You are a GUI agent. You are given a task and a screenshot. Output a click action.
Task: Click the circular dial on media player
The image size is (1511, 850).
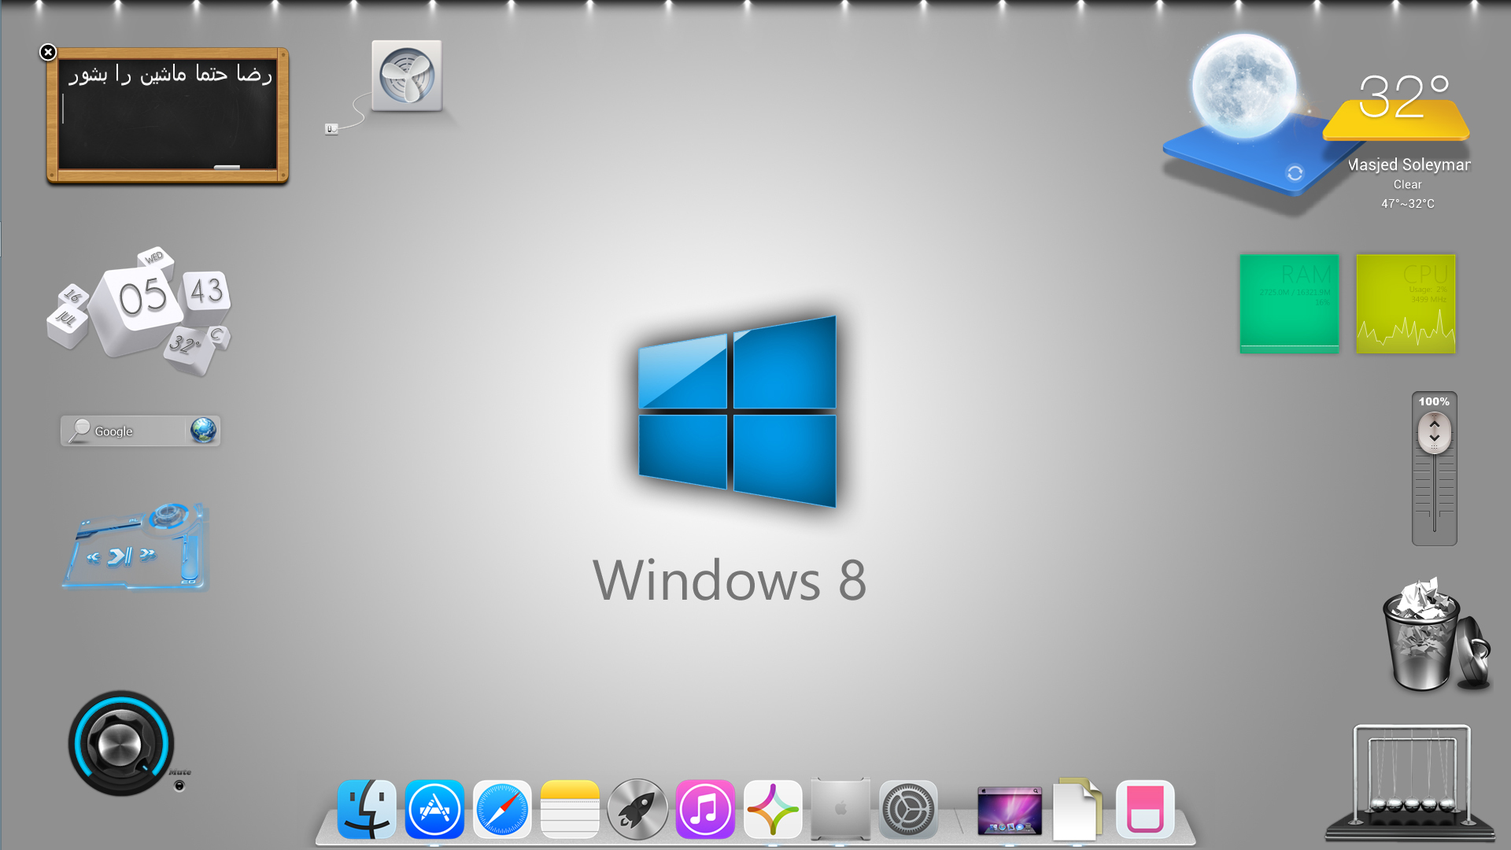pos(168,516)
